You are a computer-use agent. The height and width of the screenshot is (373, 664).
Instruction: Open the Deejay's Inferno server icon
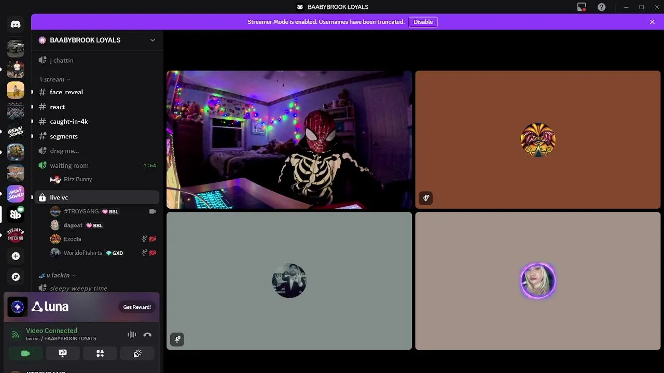[16, 235]
